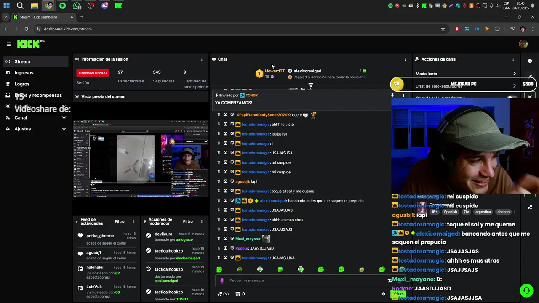Delete agusbj1's iapi message
The width and height of the screenshot is (539, 303).
(219, 181)
